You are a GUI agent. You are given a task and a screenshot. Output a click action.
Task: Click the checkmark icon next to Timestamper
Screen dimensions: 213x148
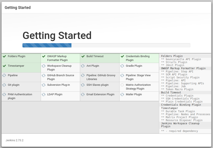point(4,66)
